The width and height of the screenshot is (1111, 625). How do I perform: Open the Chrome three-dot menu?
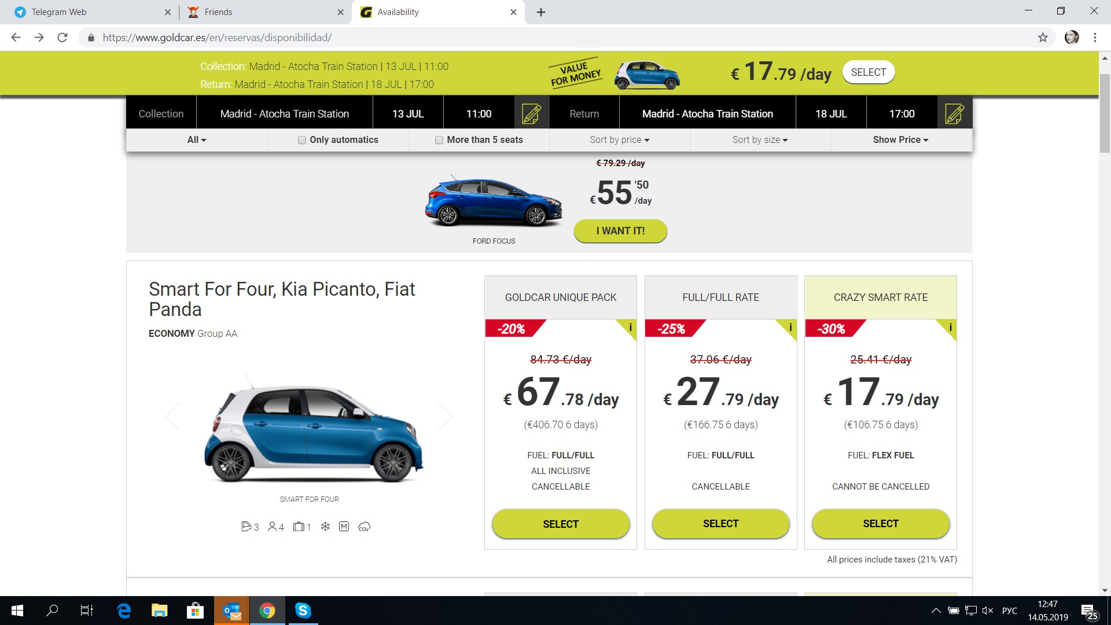point(1095,38)
